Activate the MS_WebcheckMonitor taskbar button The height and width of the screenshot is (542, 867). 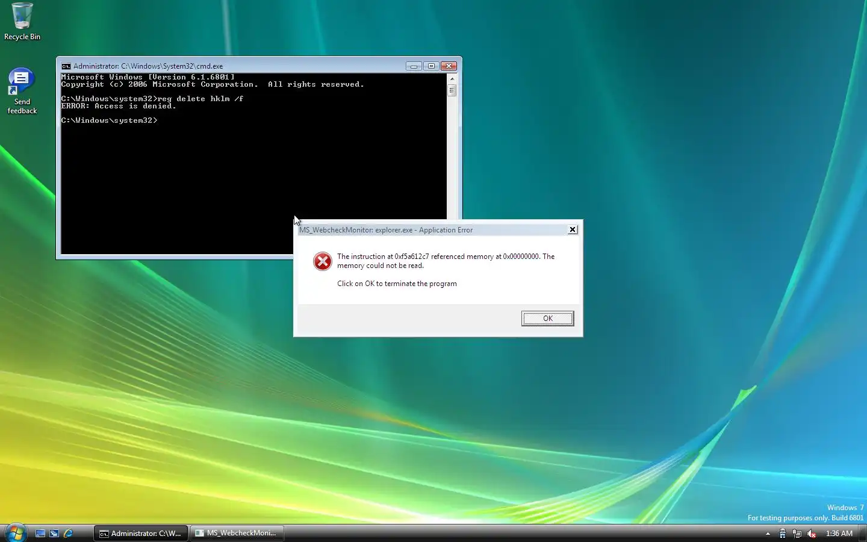click(x=237, y=533)
